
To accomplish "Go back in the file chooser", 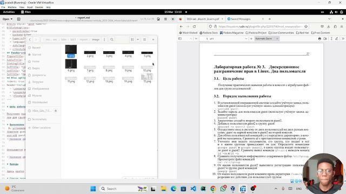I will pyautogui.click(x=30, y=39).
